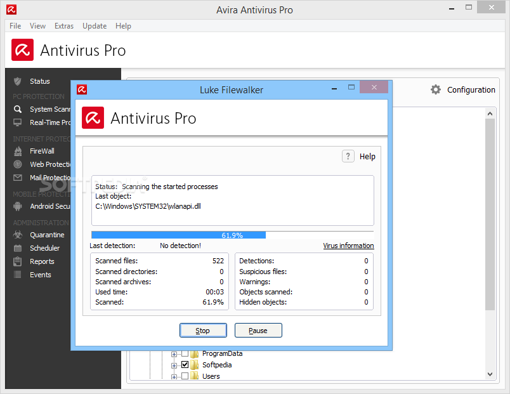Image resolution: width=510 pixels, height=394 pixels.
Task: Open the Mail Protection envelope icon
Action: point(18,178)
